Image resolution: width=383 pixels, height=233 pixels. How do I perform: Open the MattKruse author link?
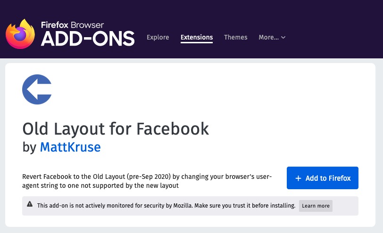pos(70,147)
